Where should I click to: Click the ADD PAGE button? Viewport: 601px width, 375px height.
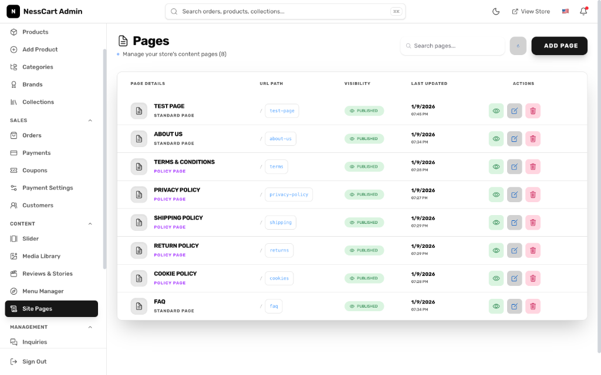(x=559, y=45)
